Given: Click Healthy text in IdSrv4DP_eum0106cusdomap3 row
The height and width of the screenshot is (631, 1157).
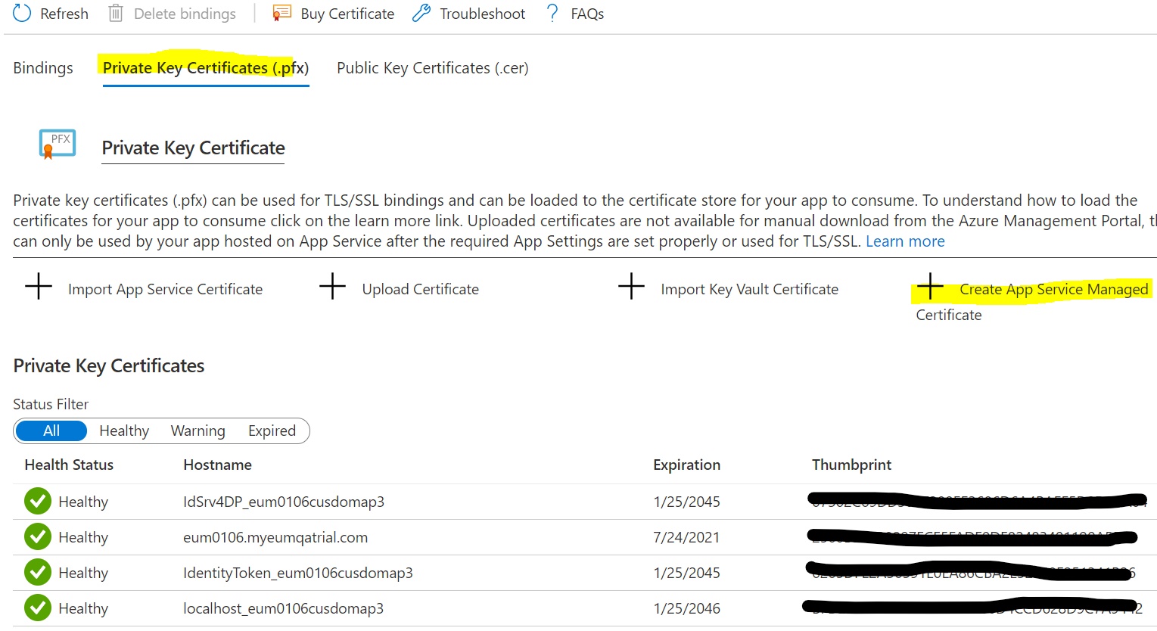Looking at the screenshot, I should tap(83, 502).
